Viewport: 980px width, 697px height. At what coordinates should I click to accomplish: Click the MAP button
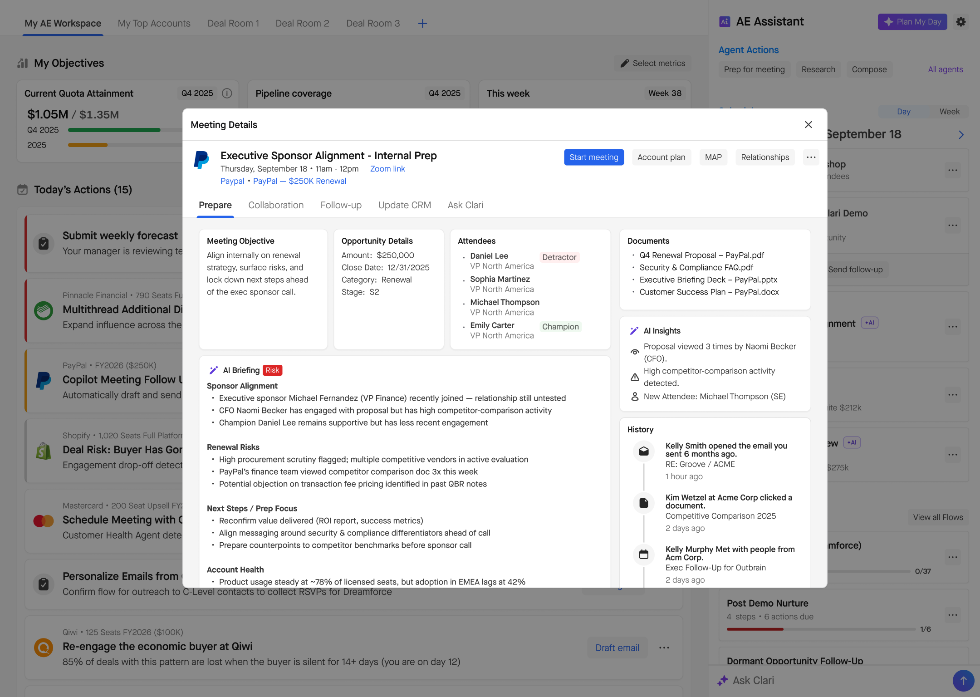(x=713, y=157)
